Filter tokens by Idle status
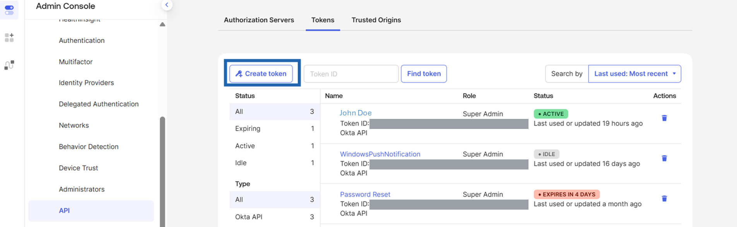The image size is (737, 227). [275, 163]
